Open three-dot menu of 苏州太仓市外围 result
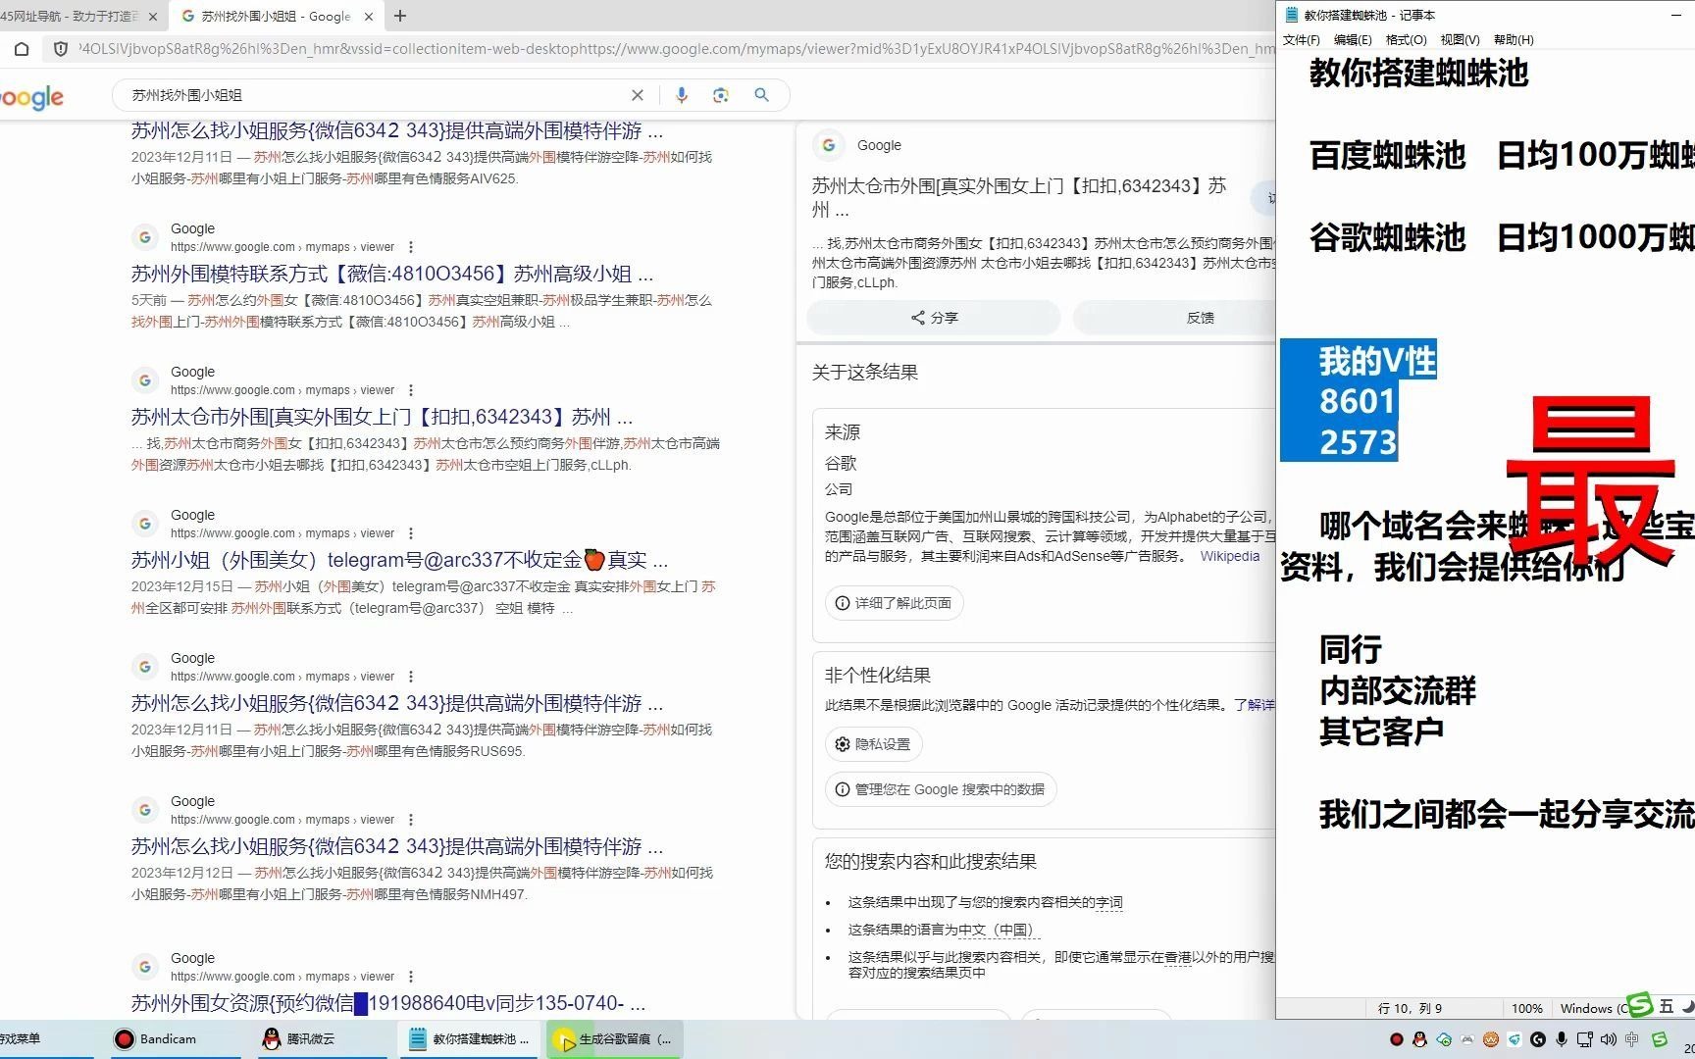Image resolution: width=1695 pixels, height=1059 pixels. [x=411, y=390]
